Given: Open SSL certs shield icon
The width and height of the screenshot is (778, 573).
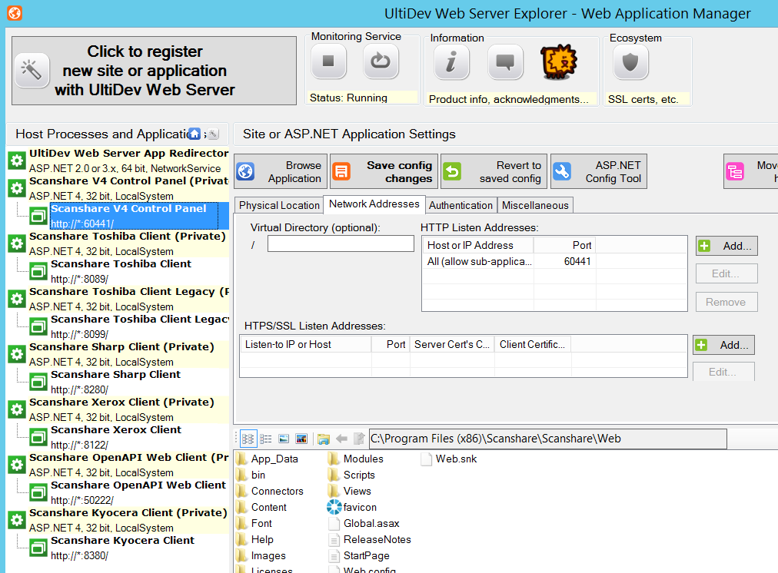Looking at the screenshot, I should (630, 62).
